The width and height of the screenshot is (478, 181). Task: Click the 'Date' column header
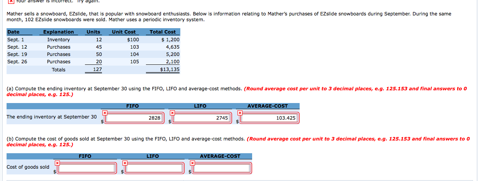(x=14, y=32)
